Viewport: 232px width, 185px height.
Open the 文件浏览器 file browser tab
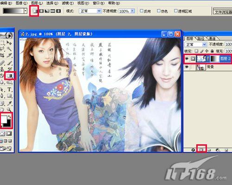[223, 12]
